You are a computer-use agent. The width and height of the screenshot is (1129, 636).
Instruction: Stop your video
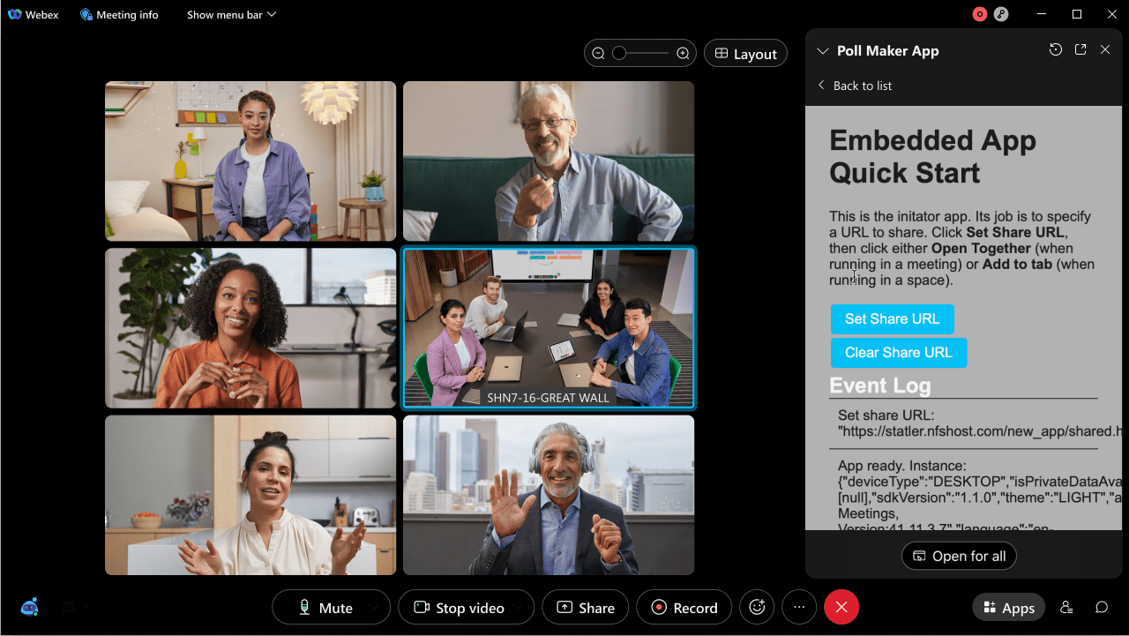[x=459, y=607]
